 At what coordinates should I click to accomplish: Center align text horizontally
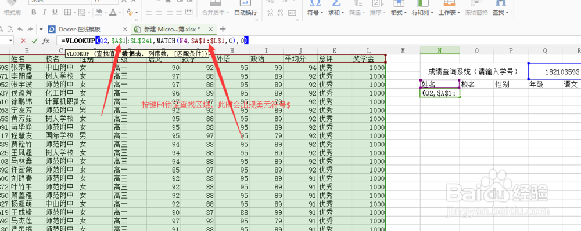coord(159,12)
